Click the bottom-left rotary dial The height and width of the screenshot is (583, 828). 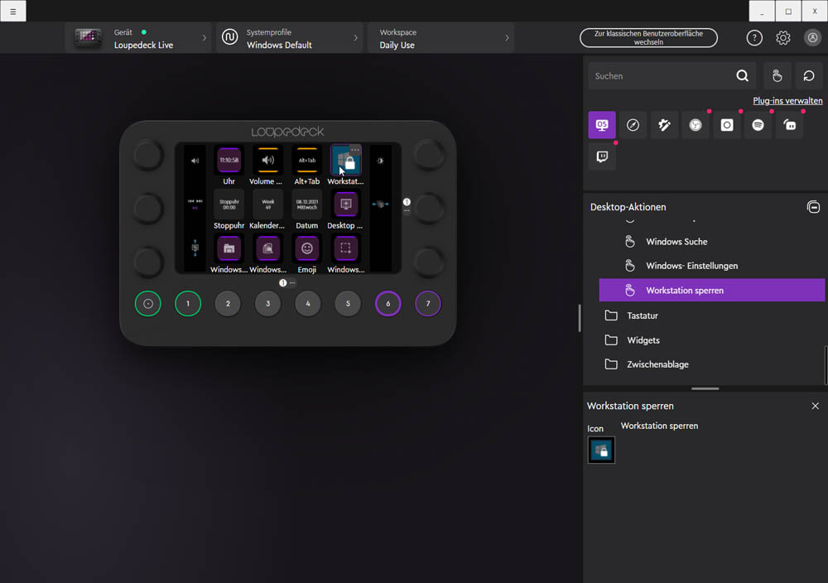pyautogui.click(x=148, y=262)
